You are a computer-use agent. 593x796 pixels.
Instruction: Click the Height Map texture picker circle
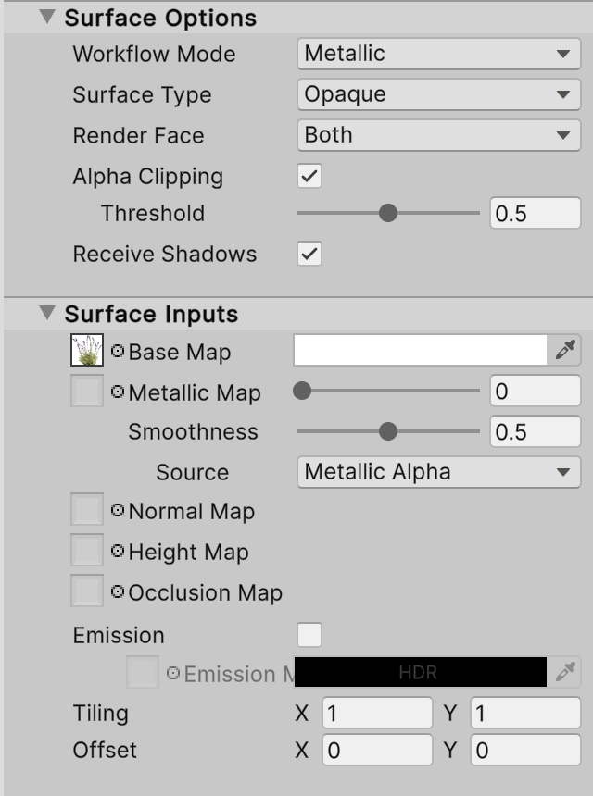tap(118, 552)
